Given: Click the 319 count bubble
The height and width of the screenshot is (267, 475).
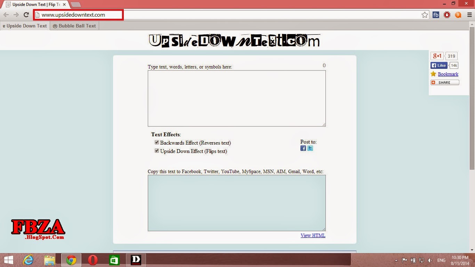Looking at the screenshot, I should (451, 56).
